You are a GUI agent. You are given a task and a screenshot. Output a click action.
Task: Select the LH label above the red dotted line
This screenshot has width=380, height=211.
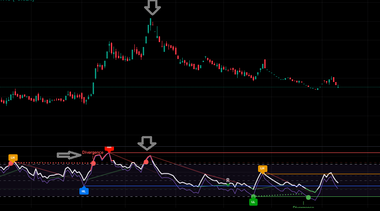(13, 158)
